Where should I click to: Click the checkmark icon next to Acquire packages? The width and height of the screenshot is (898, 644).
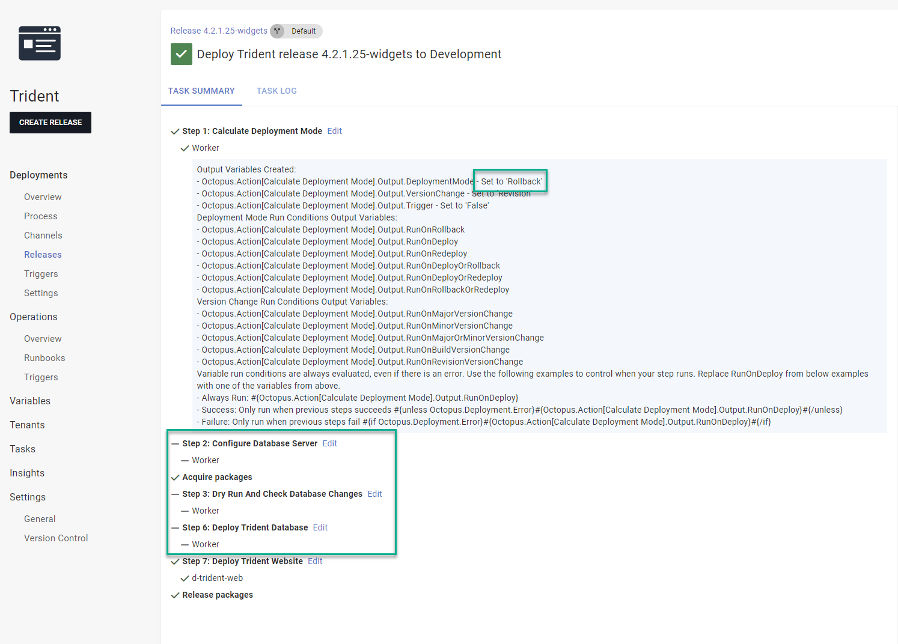(x=175, y=477)
